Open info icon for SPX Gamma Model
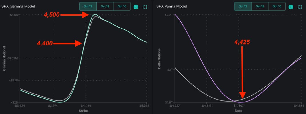 (136, 7)
